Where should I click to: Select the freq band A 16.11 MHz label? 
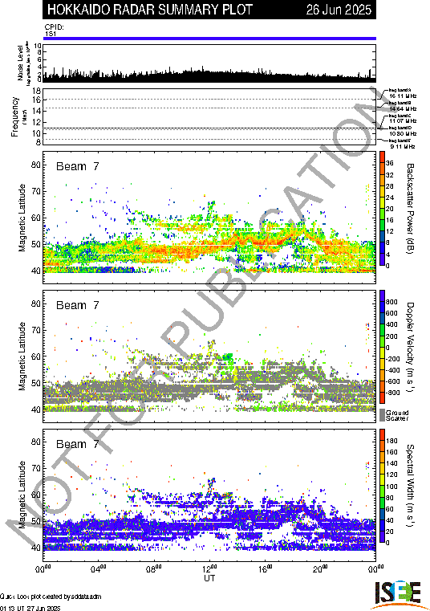point(403,93)
